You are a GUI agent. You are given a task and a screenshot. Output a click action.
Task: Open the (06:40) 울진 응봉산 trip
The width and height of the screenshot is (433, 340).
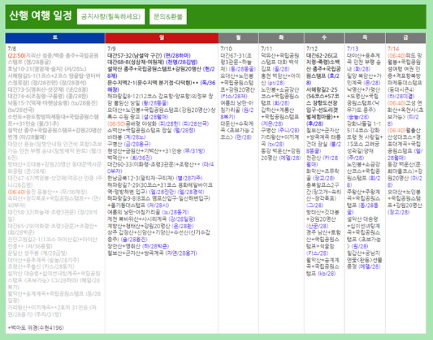(47, 192)
